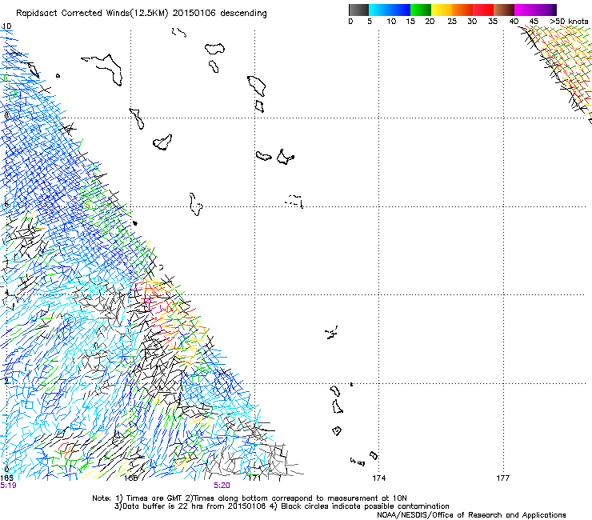
Task: Click the legend label 45
Action: [x=534, y=22]
